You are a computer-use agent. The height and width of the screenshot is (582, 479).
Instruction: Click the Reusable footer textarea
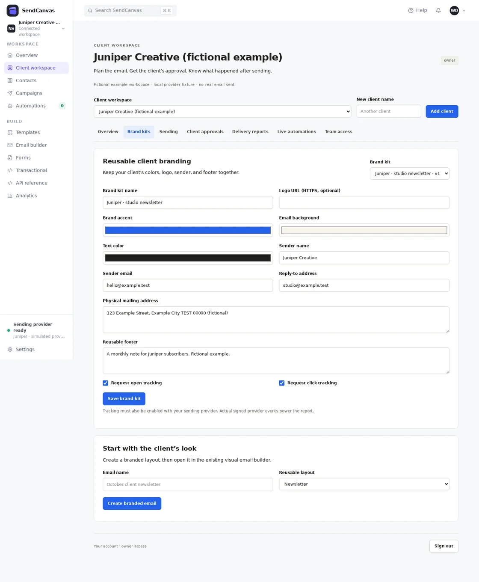tap(276, 361)
